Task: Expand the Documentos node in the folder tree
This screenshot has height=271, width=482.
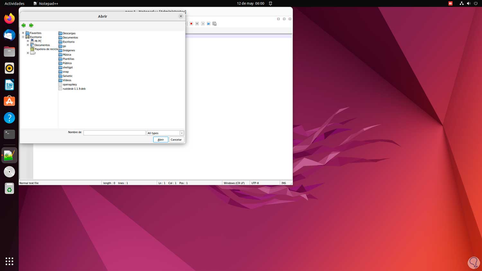Action: point(28,45)
